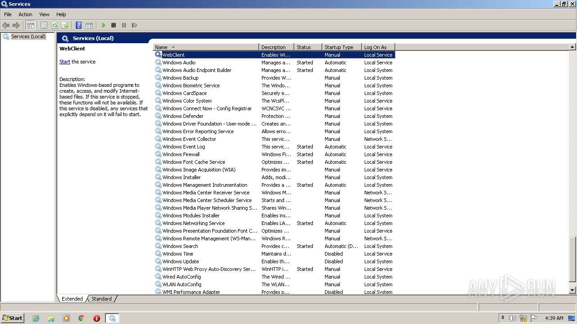Select the Windows Search service
The width and height of the screenshot is (577, 324).
[274, 246]
